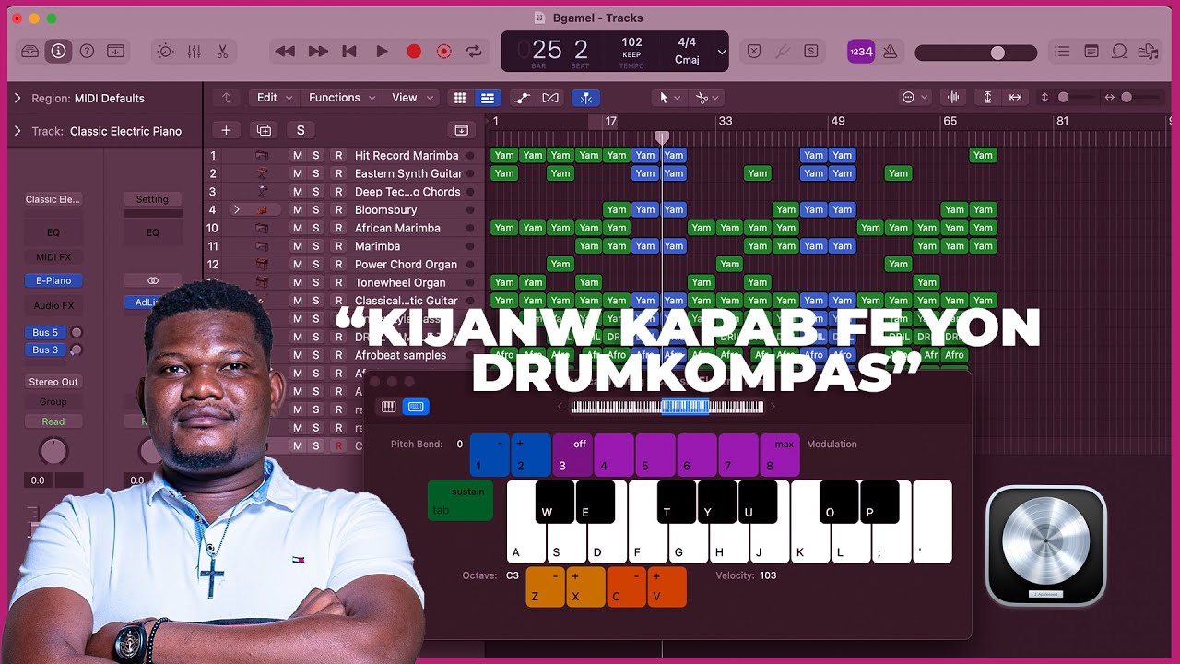Open the Edit menu in Tracks area
Image resolution: width=1180 pixels, height=664 pixels.
point(274,98)
